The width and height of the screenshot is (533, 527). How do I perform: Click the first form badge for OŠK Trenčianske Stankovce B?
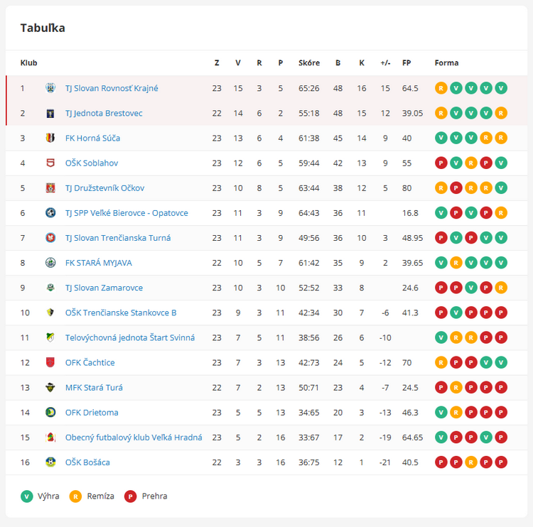(x=441, y=313)
